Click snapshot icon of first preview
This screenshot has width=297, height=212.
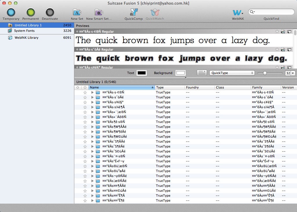(x=283, y=32)
